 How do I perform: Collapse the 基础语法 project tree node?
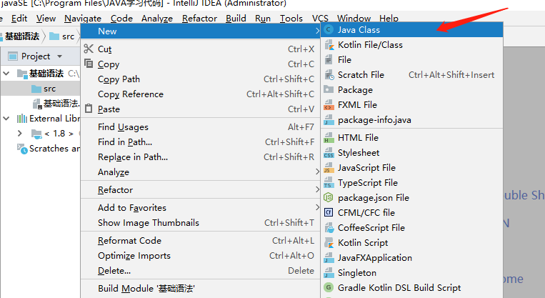coord(6,74)
